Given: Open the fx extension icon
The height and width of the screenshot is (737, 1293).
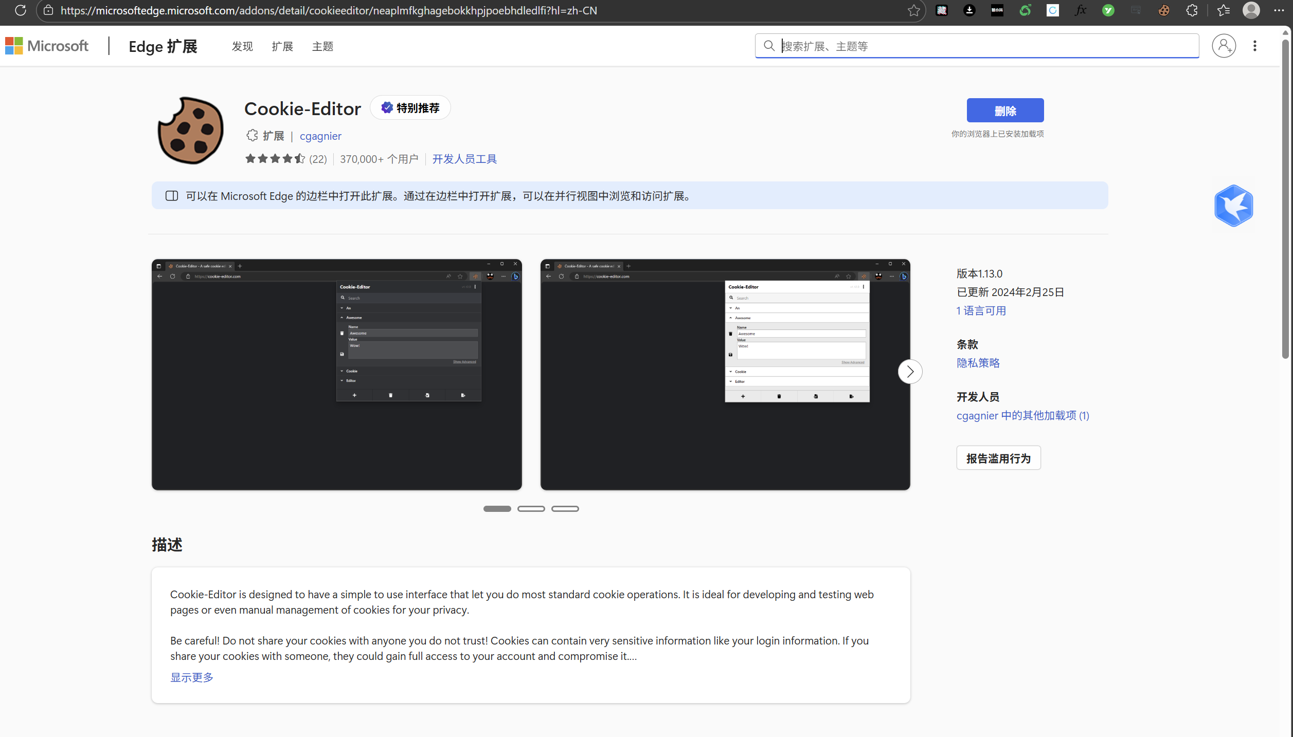Looking at the screenshot, I should [x=1081, y=10].
